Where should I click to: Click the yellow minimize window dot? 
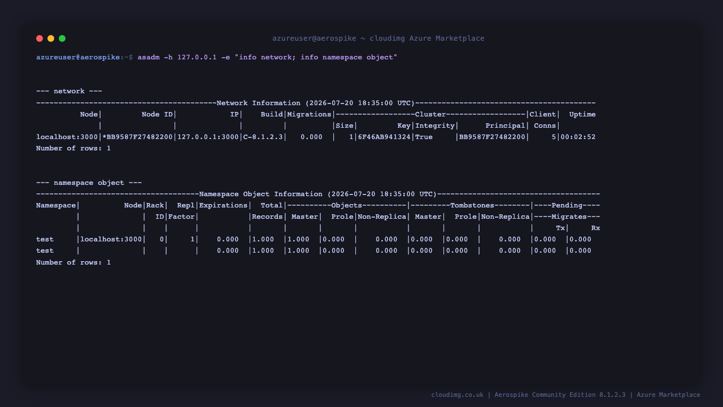(x=51, y=38)
